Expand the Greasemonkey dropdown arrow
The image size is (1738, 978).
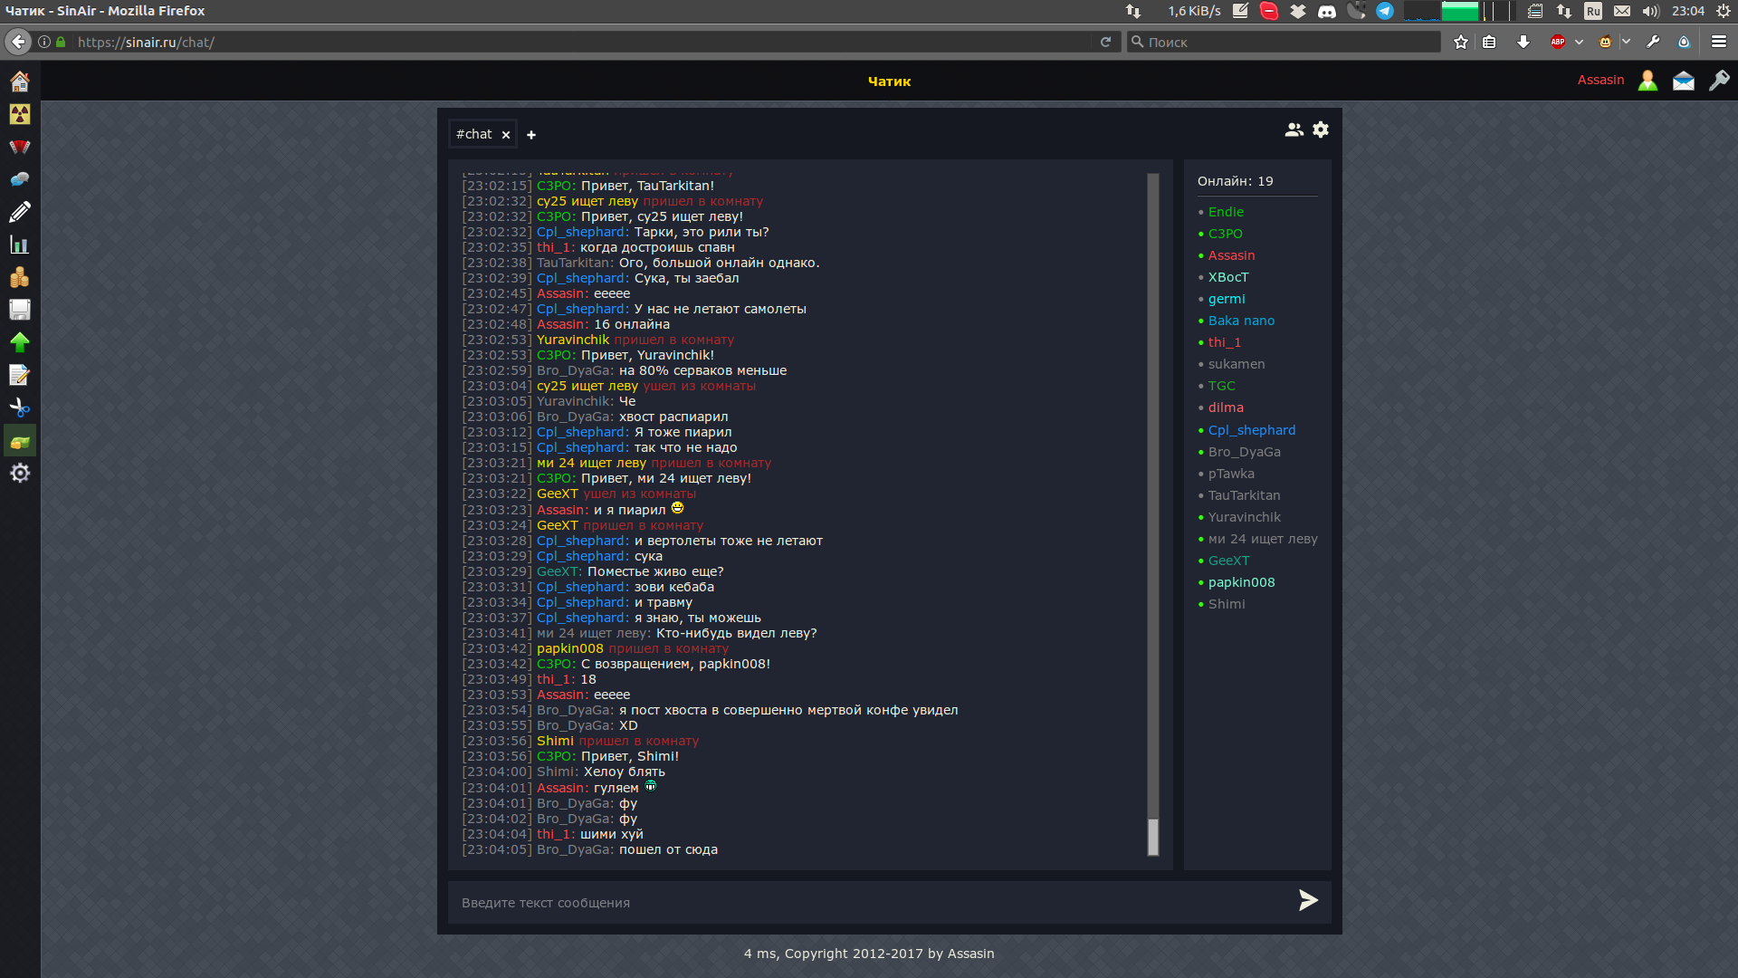point(1626,42)
